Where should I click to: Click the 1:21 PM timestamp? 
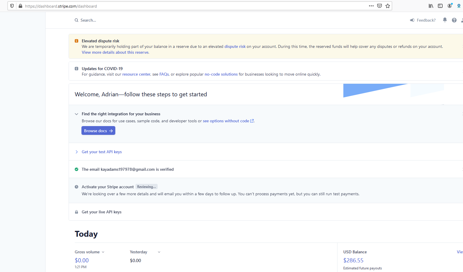point(81,267)
